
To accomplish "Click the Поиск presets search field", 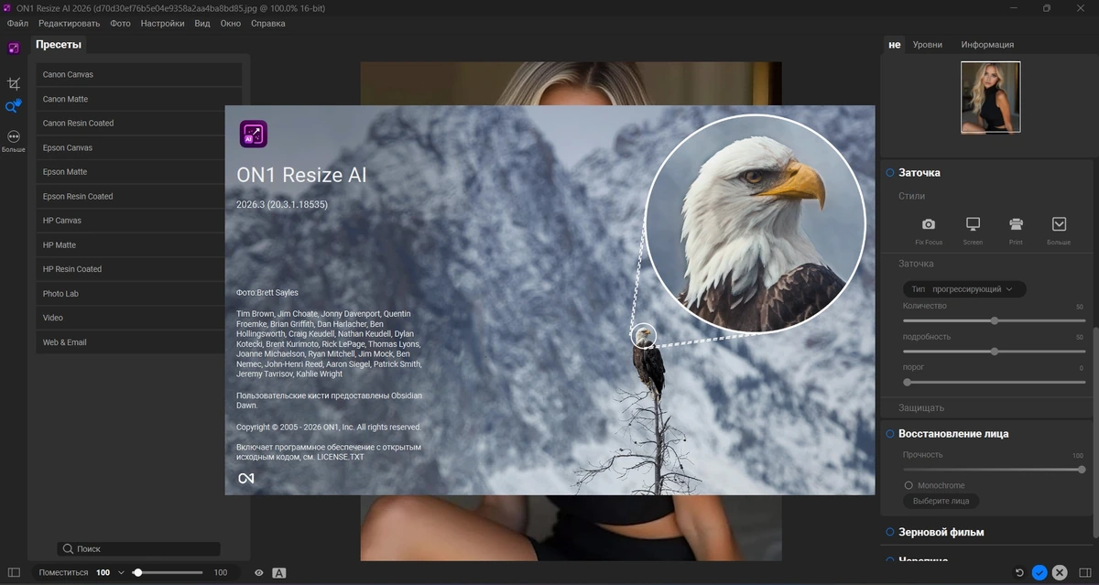I will tap(139, 549).
